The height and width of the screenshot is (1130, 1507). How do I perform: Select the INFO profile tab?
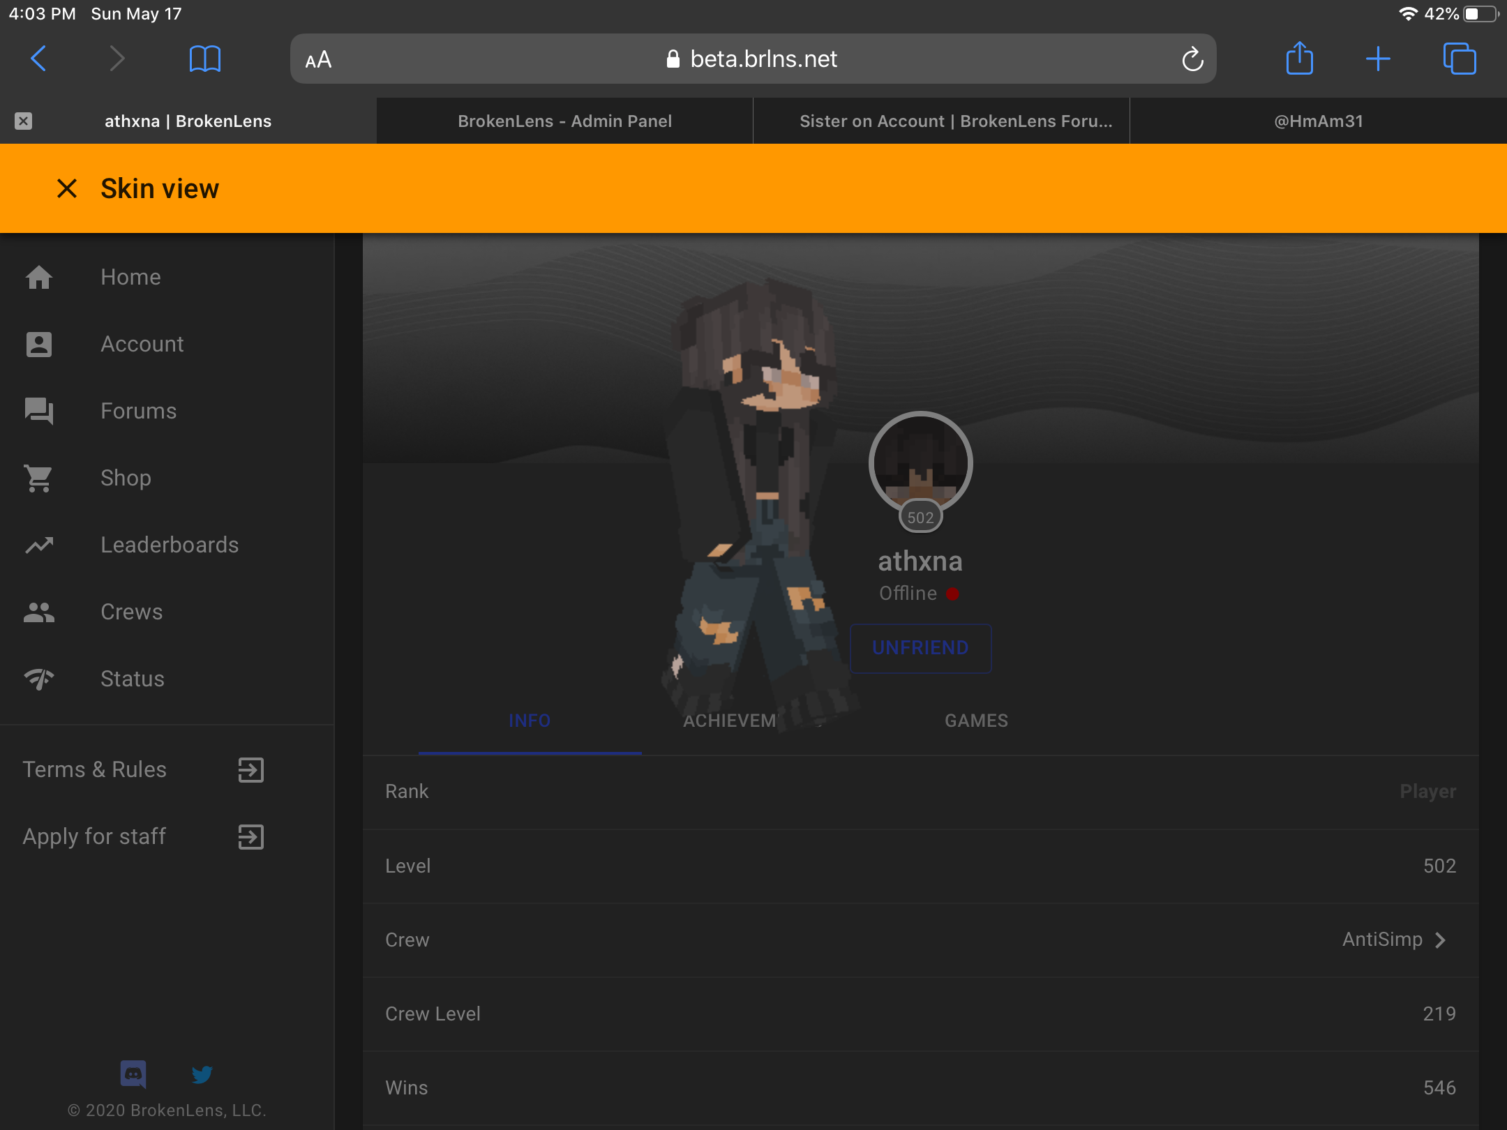pyautogui.click(x=530, y=721)
